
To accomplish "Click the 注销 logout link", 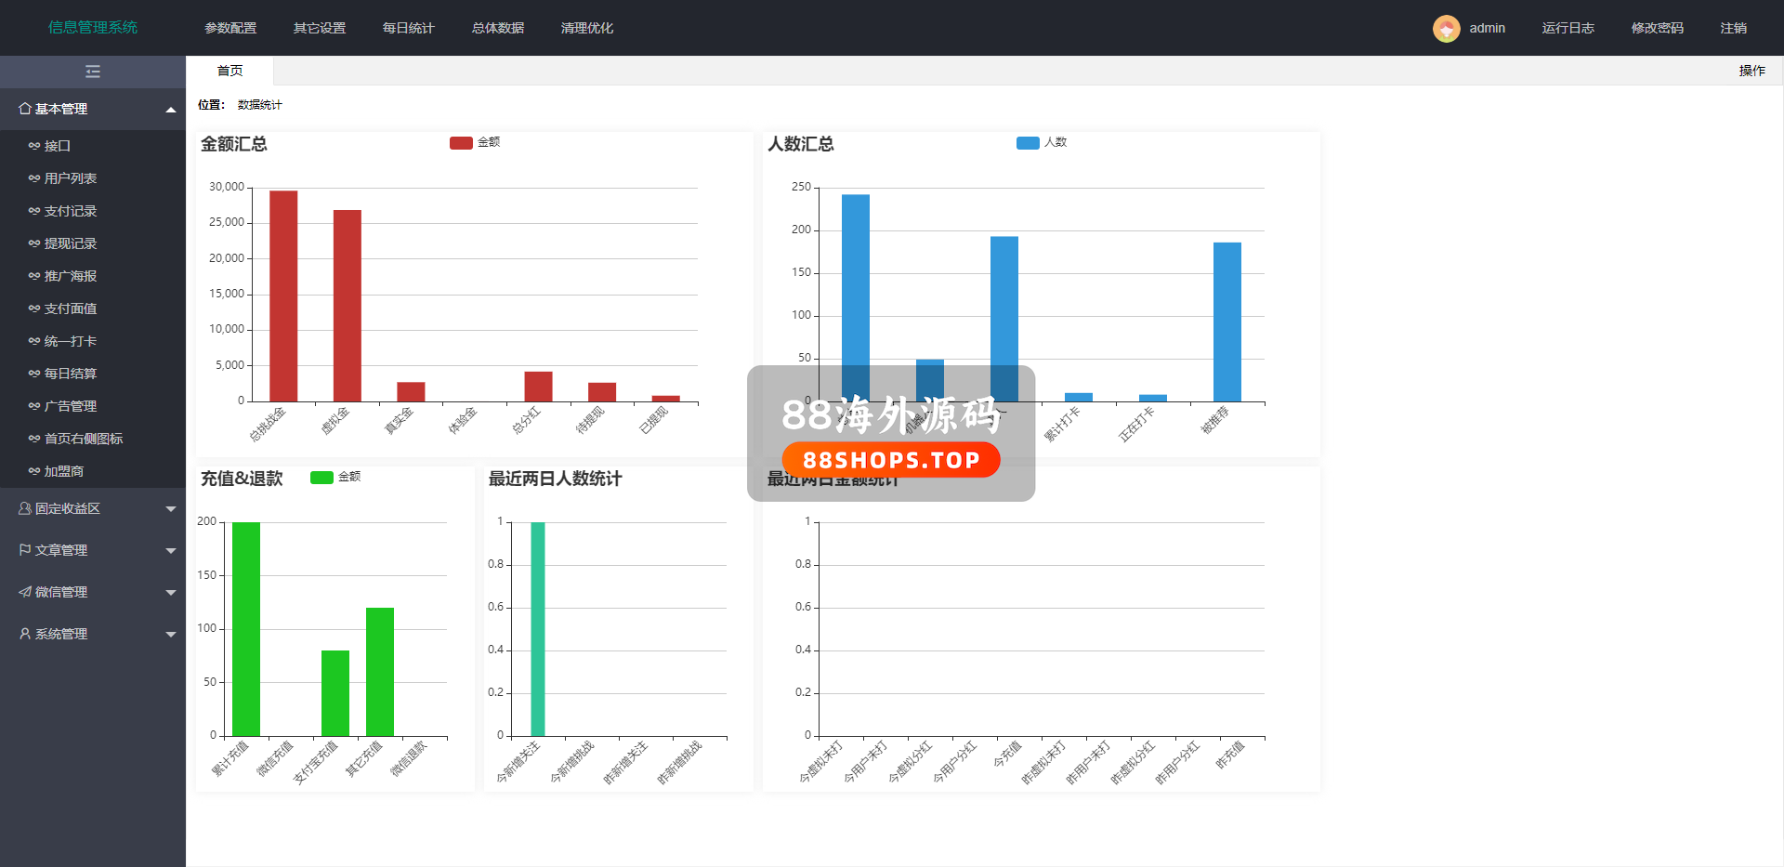I will (x=1733, y=28).
